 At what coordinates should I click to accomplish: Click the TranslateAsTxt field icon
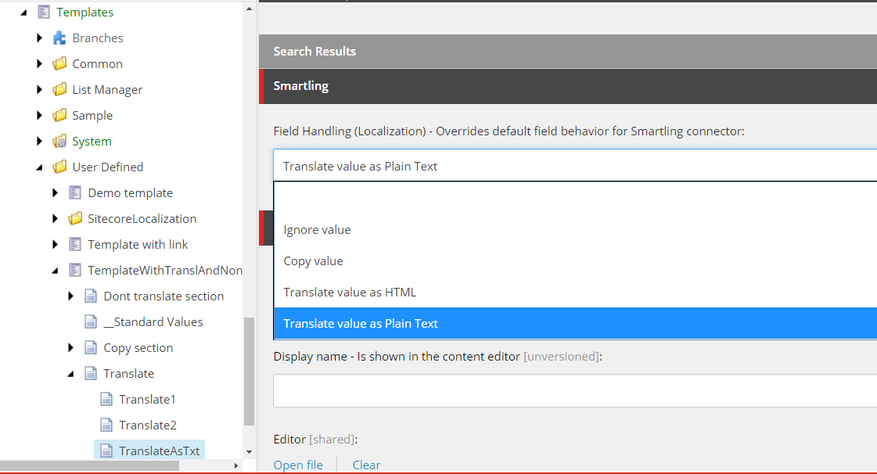[106, 451]
